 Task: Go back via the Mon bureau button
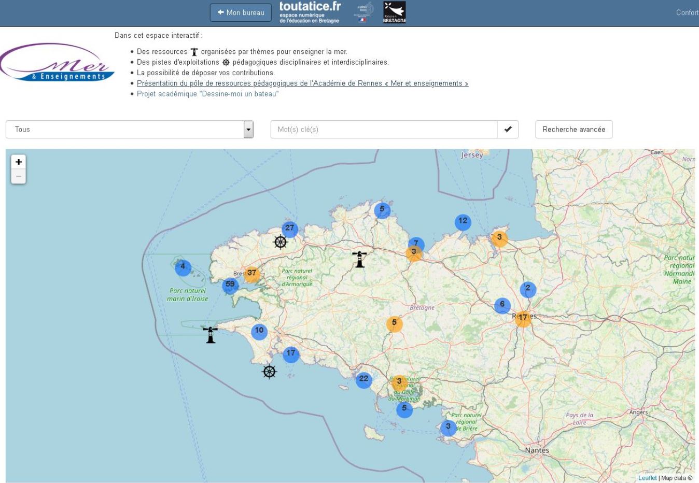pos(241,12)
